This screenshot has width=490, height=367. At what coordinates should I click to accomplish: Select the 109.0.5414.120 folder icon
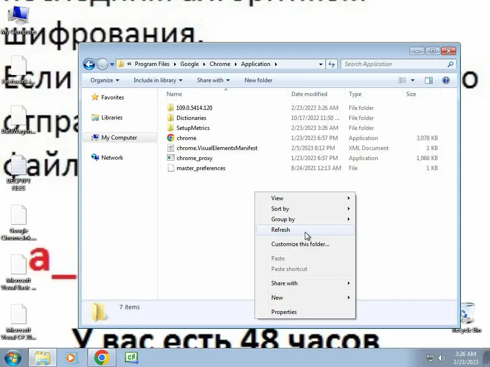[170, 108]
